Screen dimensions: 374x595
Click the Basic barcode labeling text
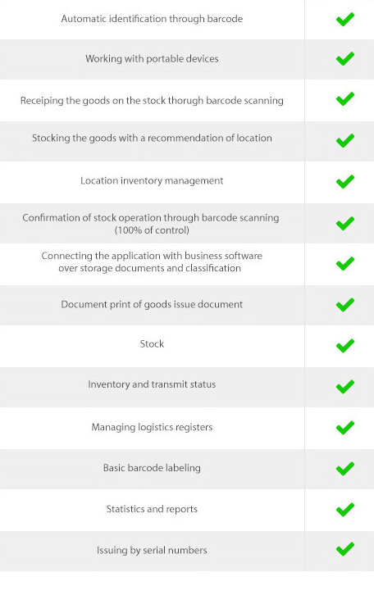point(152,468)
